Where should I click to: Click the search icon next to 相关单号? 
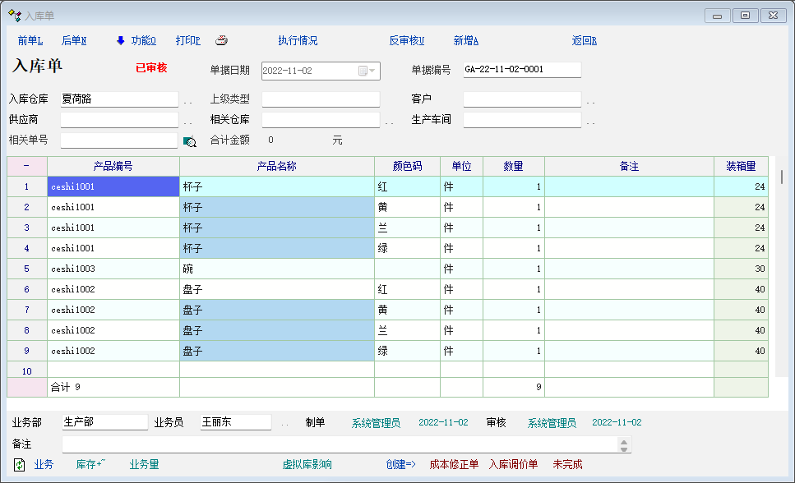(x=190, y=141)
